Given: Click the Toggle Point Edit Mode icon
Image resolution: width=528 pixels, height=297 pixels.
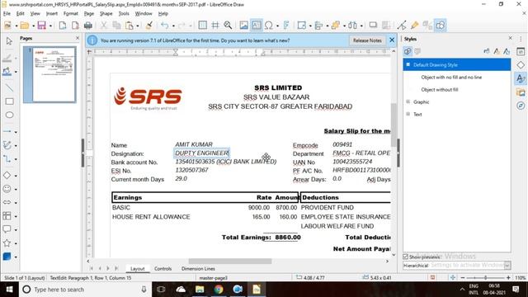Looking at the screenshot, I should tap(402, 26).
